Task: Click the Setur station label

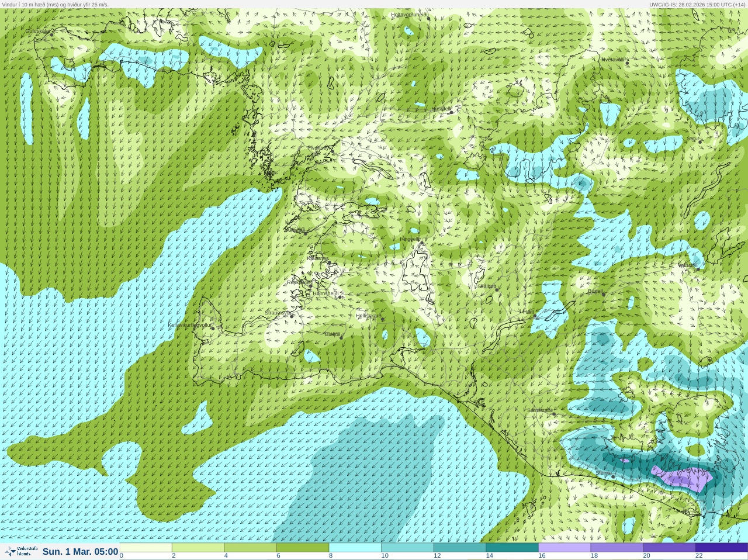Action: 693,139
